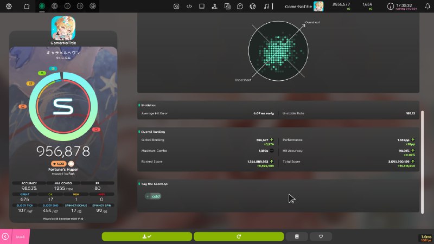434x244 pixels.
Task: Open the rankings overlay icon
Action: coord(214,7)
